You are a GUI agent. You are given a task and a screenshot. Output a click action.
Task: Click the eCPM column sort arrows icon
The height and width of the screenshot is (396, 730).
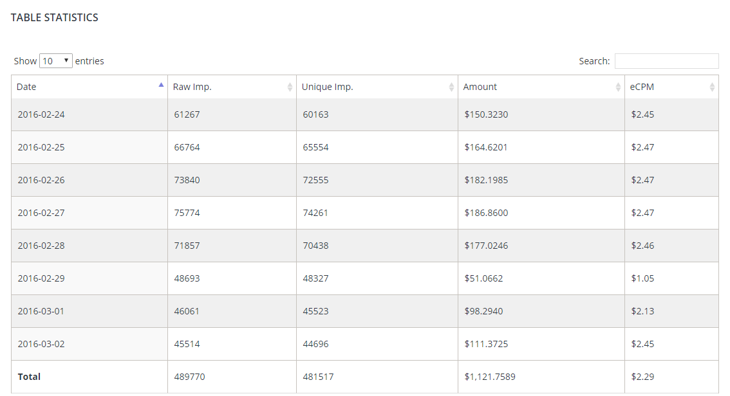(x=712, y=87)
